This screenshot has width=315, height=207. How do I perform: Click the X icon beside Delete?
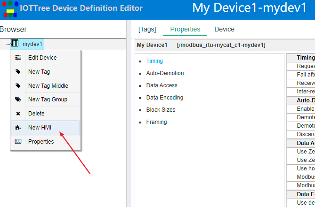(18, 114)
